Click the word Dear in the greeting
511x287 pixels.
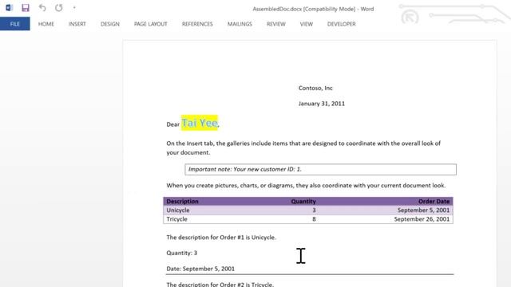(x=173, y=124)
